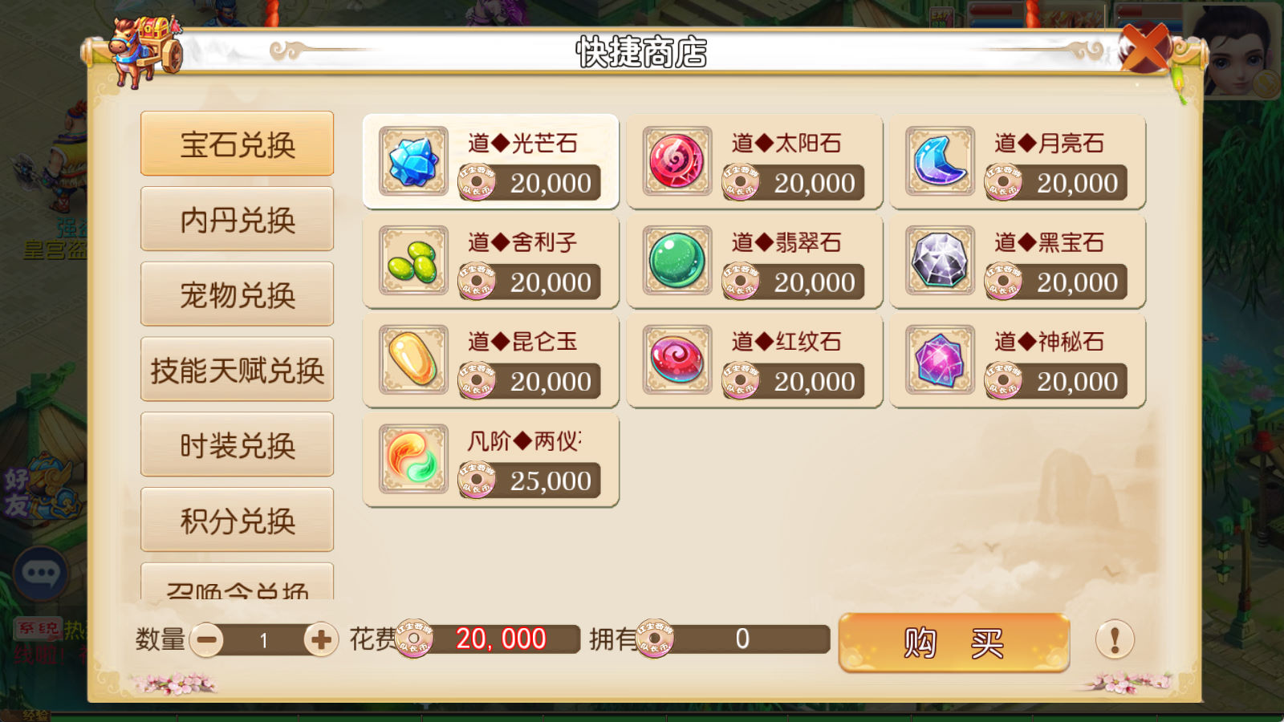Click the 购买 purchase button
1284x722 pixels.
954,643
